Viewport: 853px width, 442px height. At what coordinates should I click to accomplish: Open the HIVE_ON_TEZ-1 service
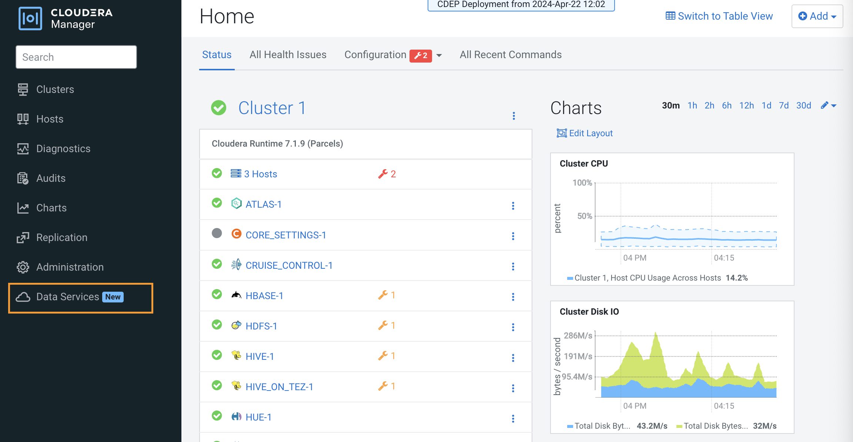click(280, 387)
